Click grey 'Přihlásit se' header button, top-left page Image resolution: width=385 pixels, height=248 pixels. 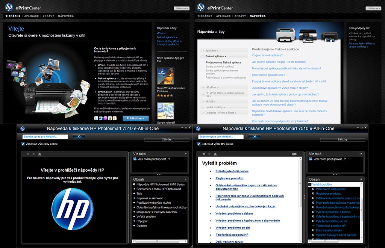[182, 8]
